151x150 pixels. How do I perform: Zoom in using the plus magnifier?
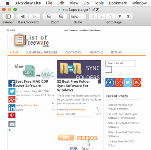point(61,16)
